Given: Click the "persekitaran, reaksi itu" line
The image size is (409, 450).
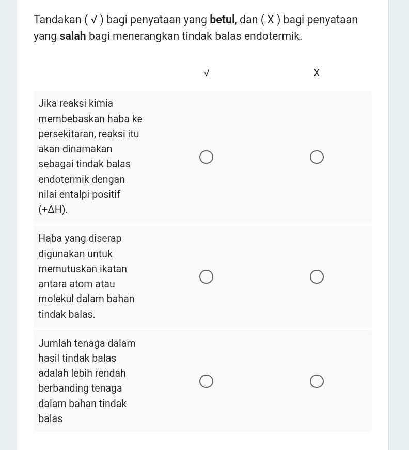Looking at the screenshot, I should 88,134.
